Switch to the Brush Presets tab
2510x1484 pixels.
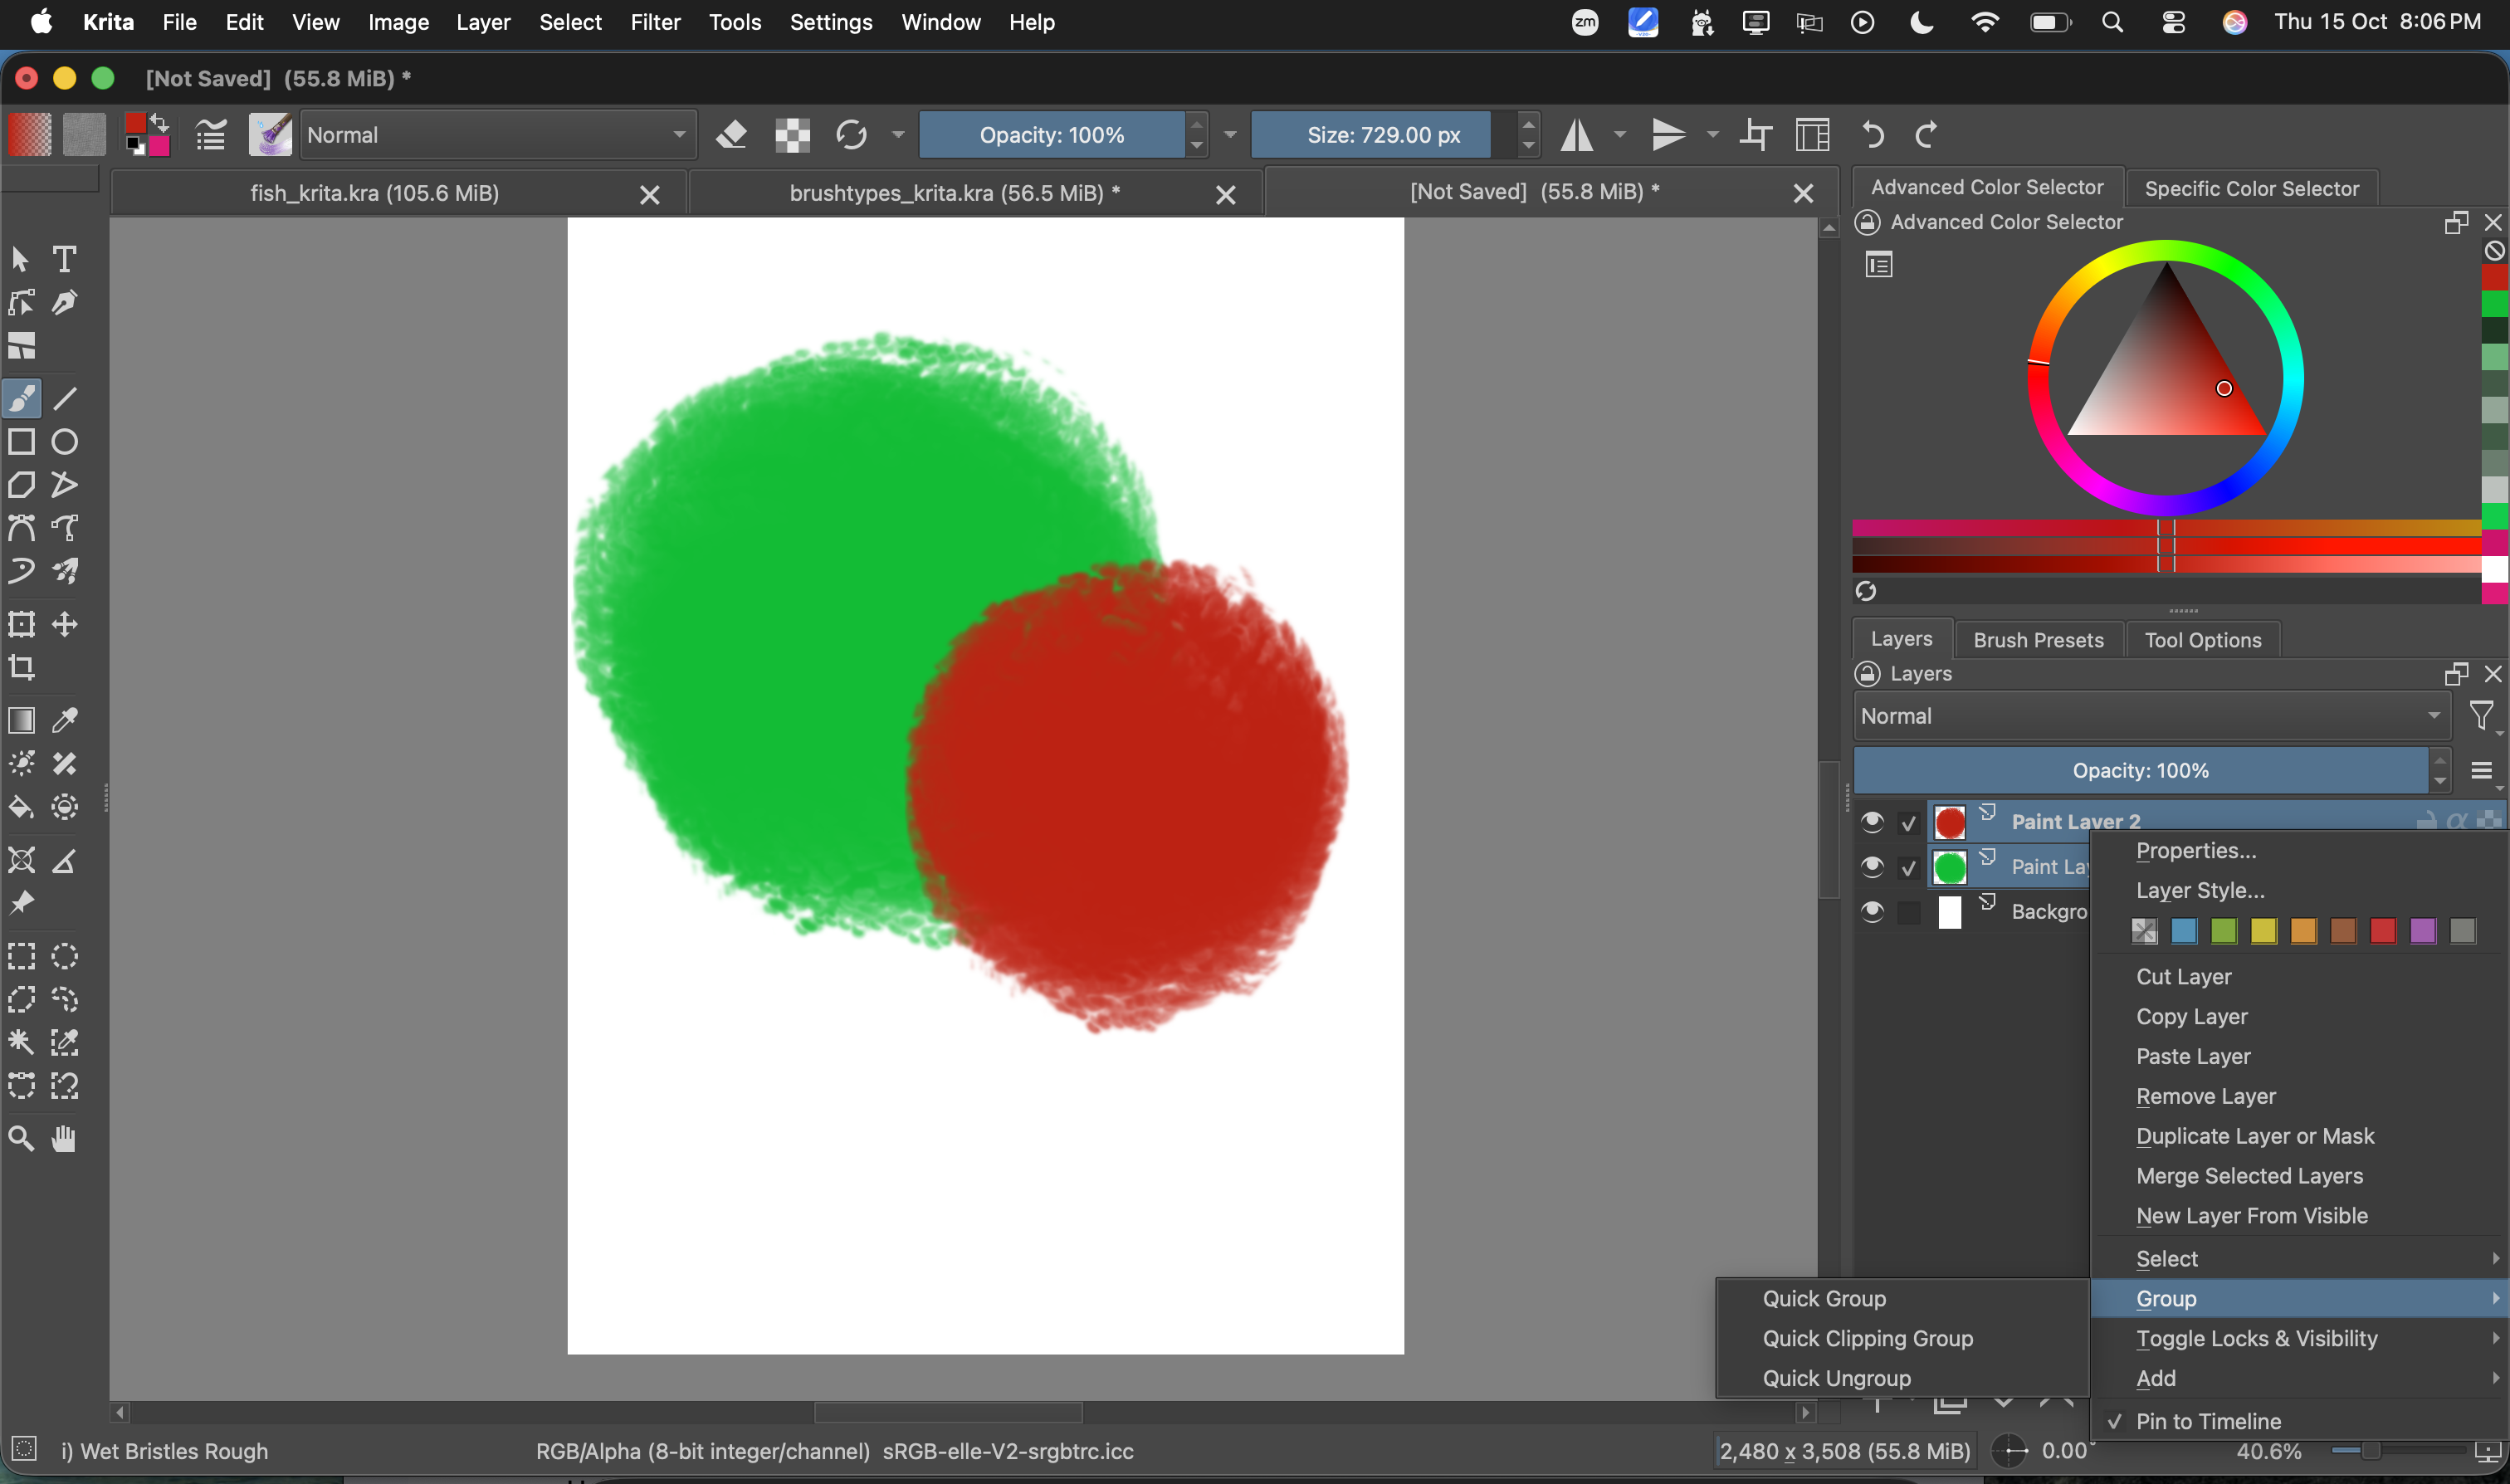pyautogui.click(x=2038, y=640)
